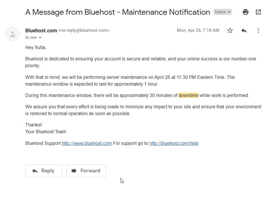Star the Bluehost maintenance email
Viewport: 267px width, 197px height.
pos(230,31)
